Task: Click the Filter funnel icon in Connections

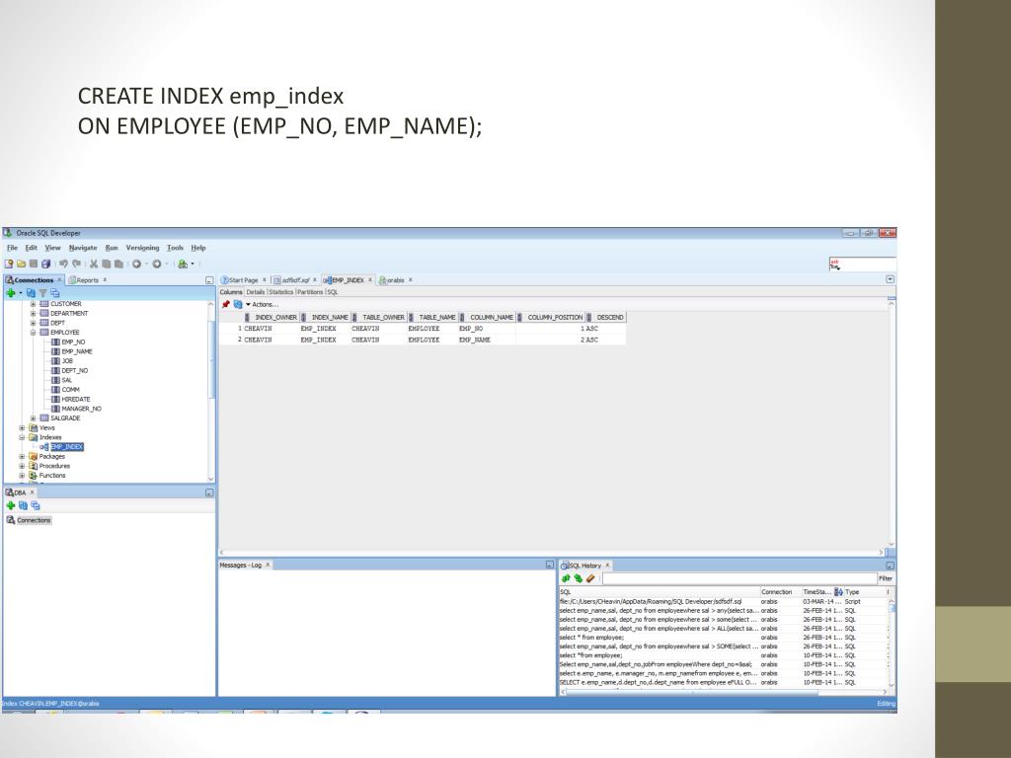Action: (42, 293)
